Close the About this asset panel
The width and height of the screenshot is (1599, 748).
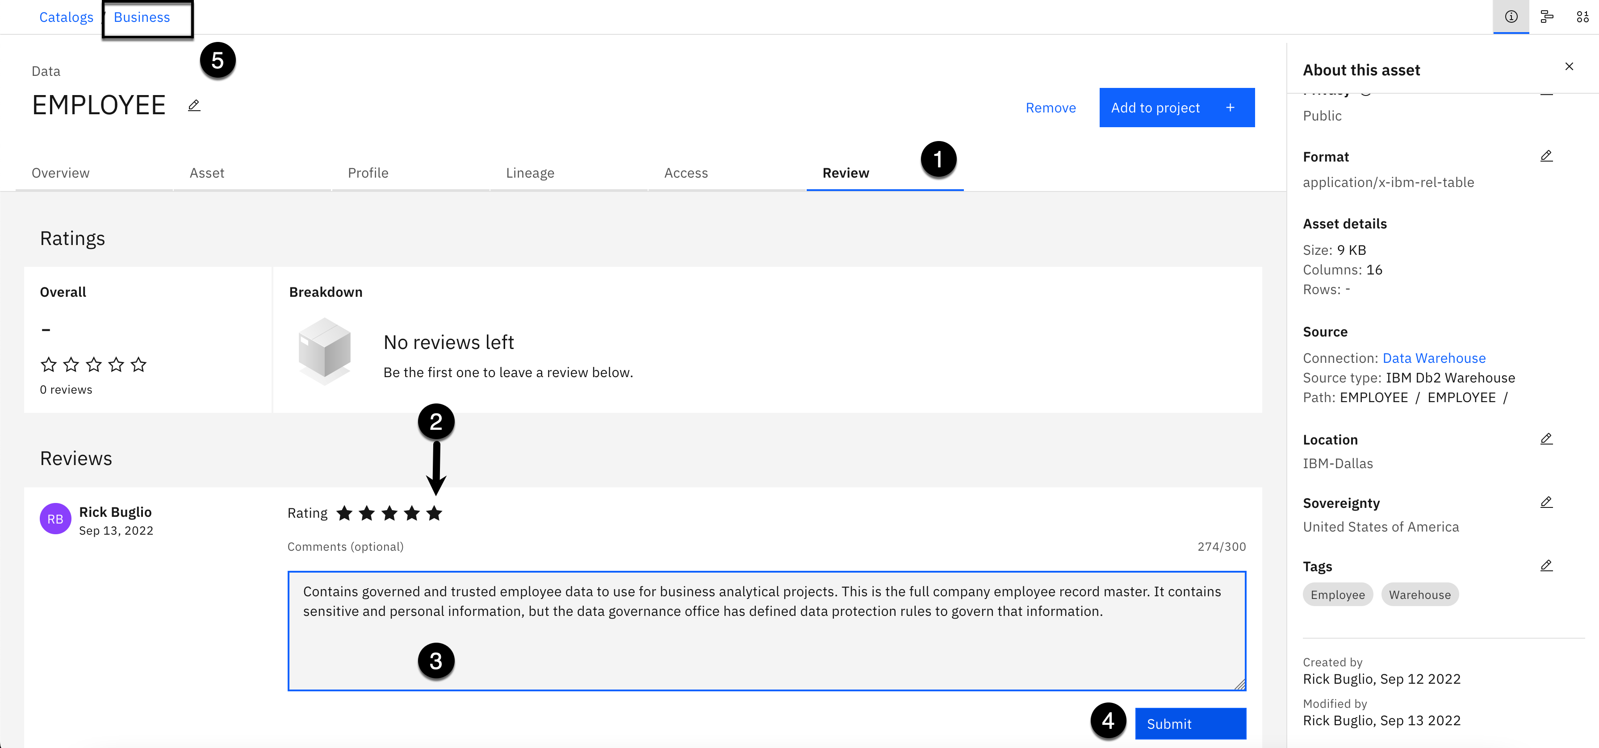point(1569,66)
